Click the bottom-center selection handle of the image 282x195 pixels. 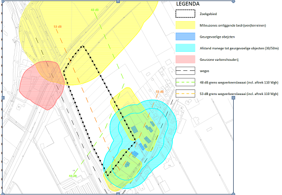tap(118, 193)
